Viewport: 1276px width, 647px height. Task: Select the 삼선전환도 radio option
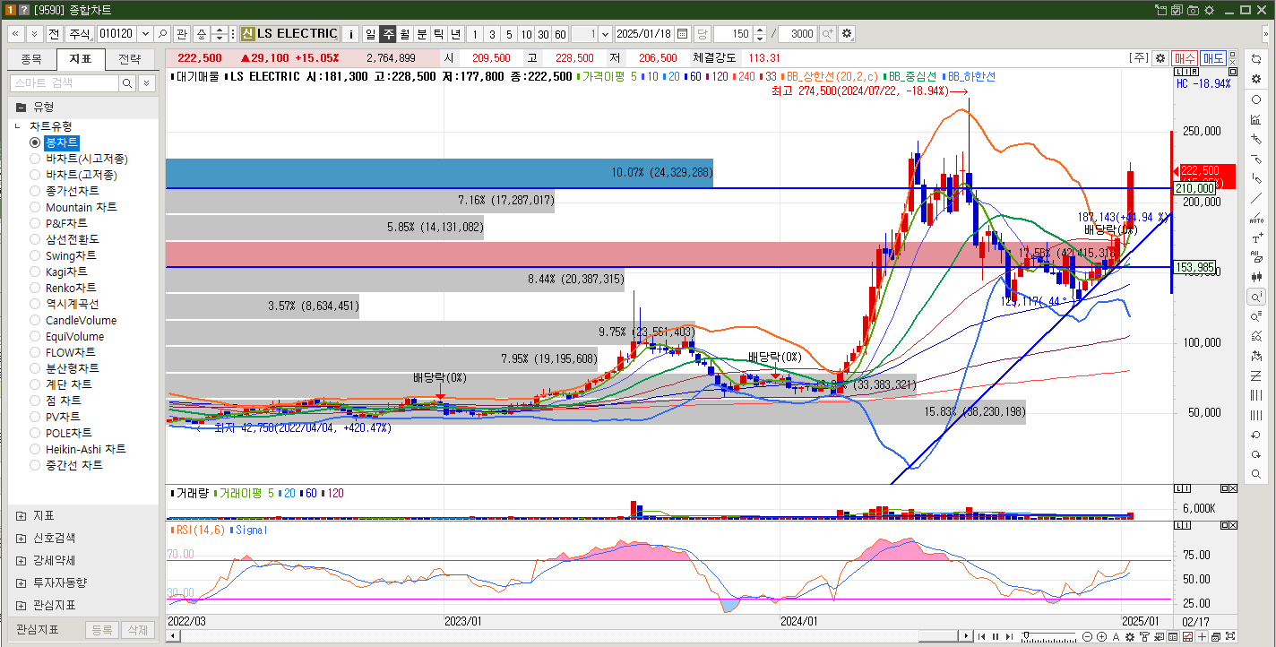tap(35, 239)
